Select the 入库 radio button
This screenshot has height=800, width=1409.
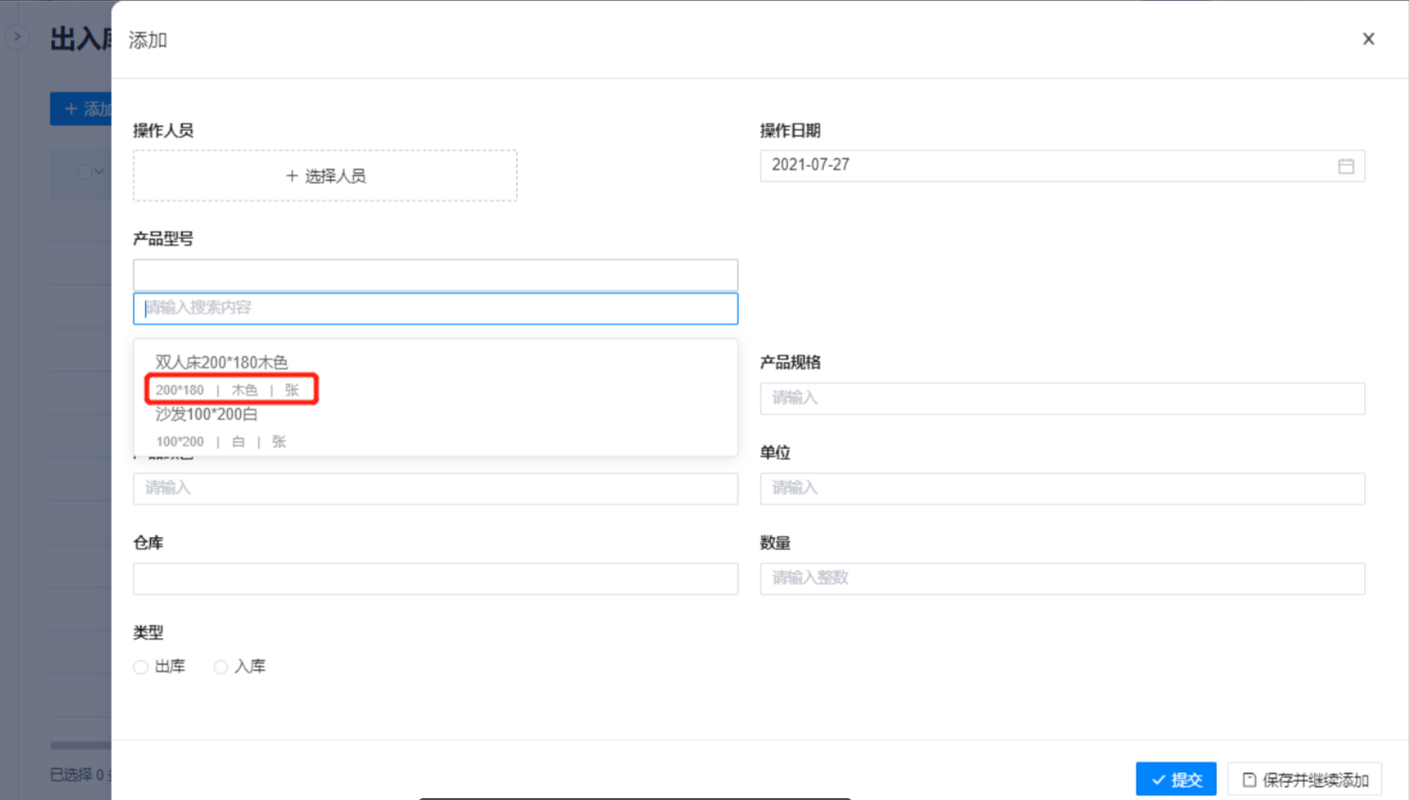(x=221, y=667)
